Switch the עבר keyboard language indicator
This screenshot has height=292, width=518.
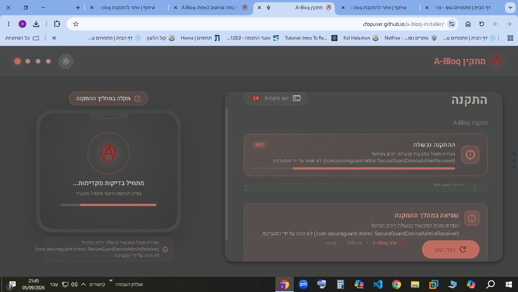tap(54, 284)
